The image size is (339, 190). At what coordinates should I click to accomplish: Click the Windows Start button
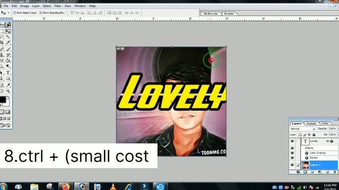click(3, 186)
